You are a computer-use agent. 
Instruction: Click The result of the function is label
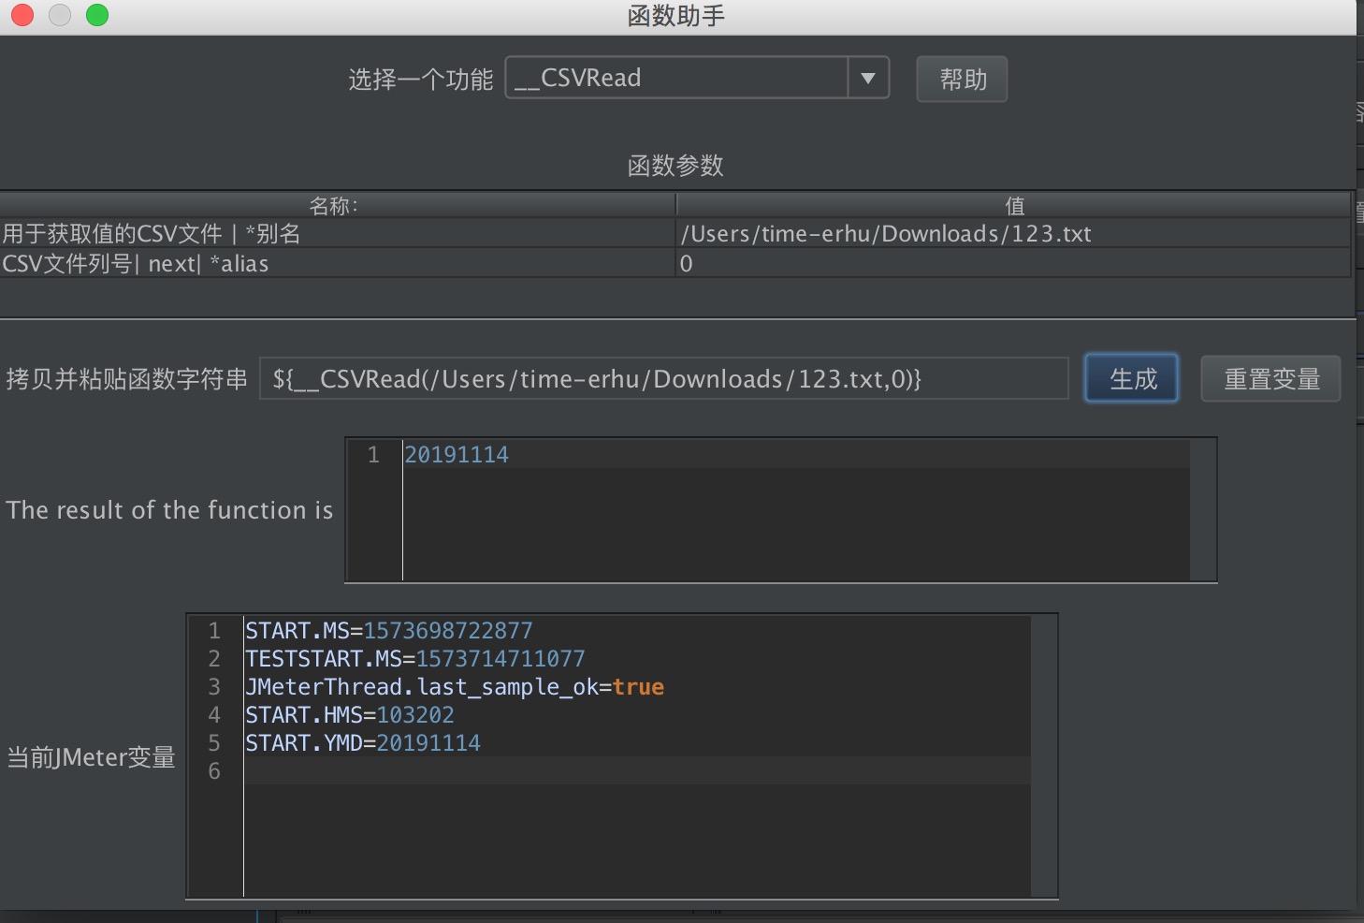click(x=169, y=510)
